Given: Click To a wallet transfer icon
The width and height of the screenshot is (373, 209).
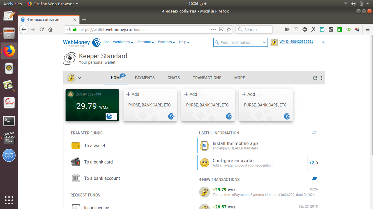Looking at the screenshot, I should point(76,146).
